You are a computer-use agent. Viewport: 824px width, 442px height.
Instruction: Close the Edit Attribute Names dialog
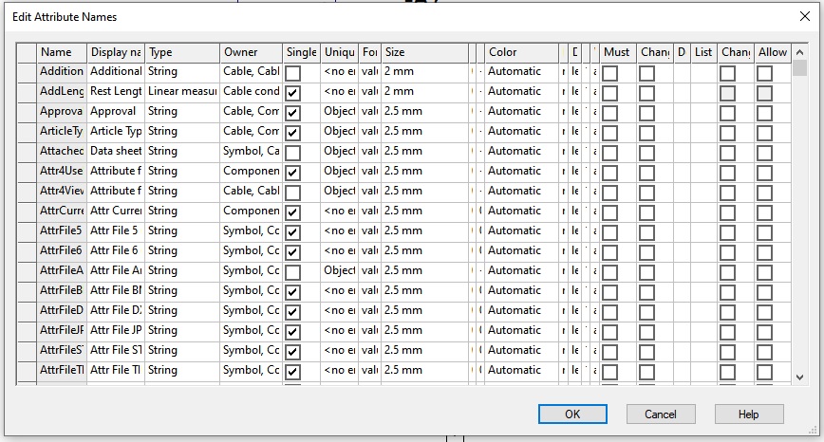coord(806,16)
